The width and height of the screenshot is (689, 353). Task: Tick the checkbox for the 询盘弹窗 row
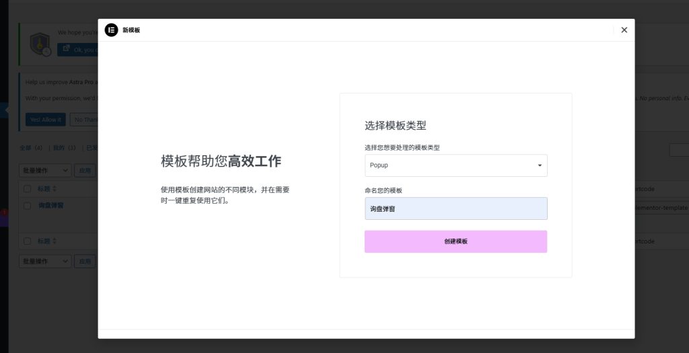[x=27, y=206]
